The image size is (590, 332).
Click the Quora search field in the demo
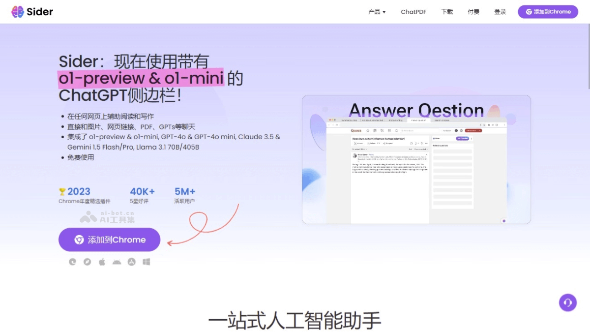tap(420, 131)
